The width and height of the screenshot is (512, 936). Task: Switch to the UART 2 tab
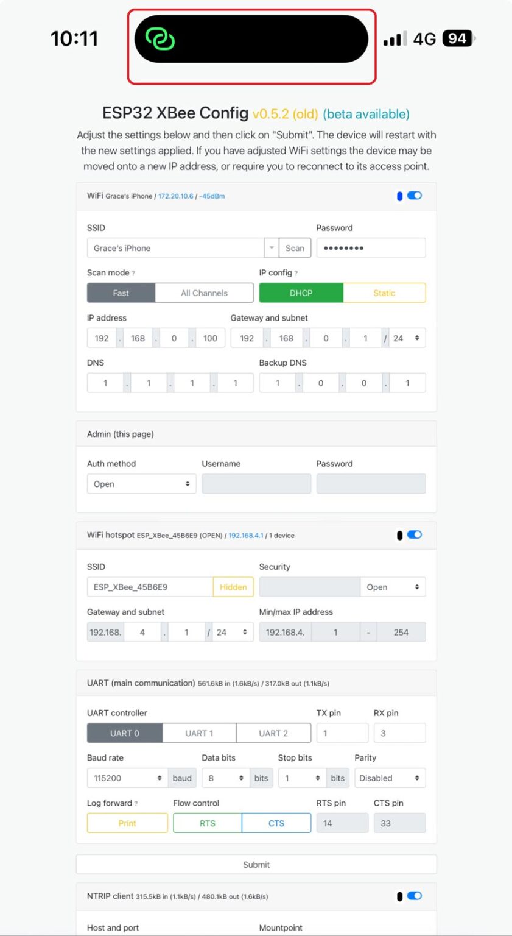[273, 733]
